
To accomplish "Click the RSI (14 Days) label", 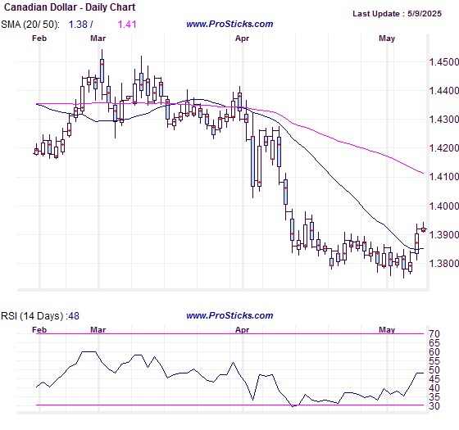I will (x=32, y=316).
